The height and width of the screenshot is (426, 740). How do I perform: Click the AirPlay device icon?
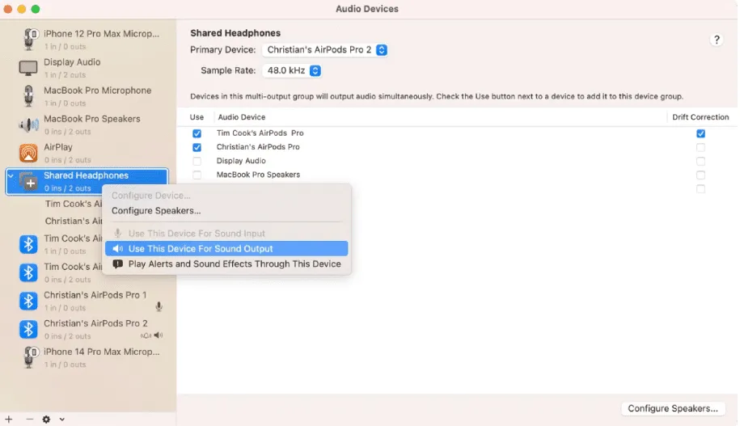coord(28,153)
